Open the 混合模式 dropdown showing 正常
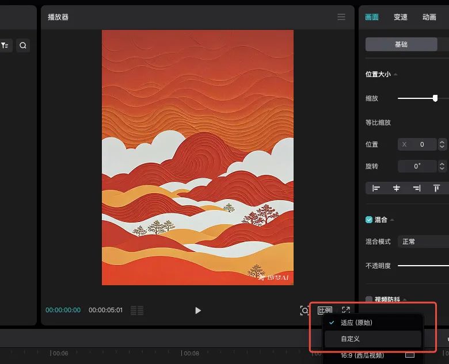Image resolution: width=449 pixels, height=364 pixels. 423,242
